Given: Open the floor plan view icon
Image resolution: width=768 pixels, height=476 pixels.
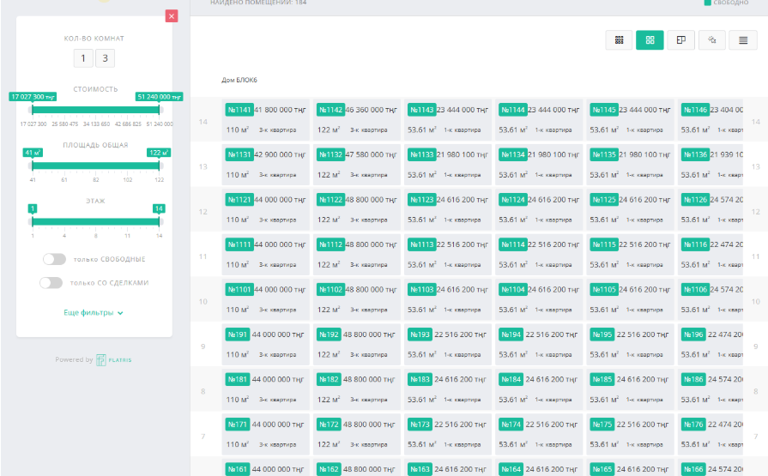Looking at the screenshot, I should pyautogui.click(x=680, y=40).
